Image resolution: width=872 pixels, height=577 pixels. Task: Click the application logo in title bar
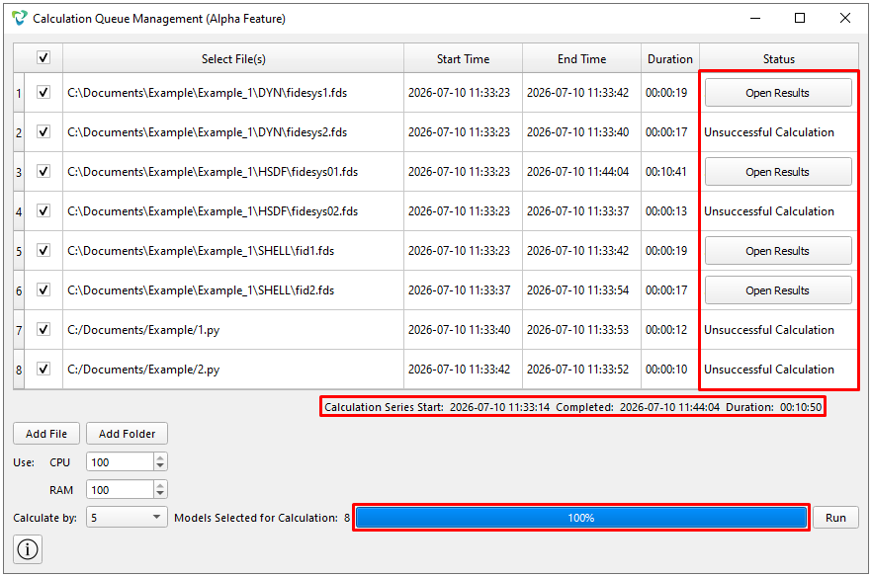20,19
